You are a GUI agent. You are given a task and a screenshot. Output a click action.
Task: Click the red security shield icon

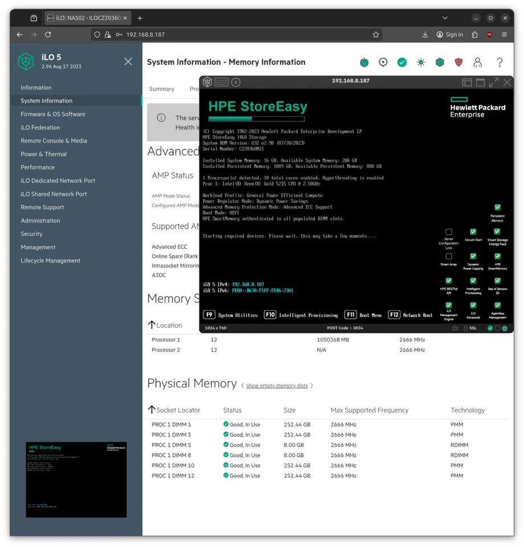click(459, 63)
